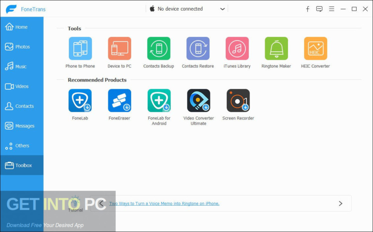Open Contacts Backup tool
Viewport: 373px width, 232px height.
click(159, 49)
